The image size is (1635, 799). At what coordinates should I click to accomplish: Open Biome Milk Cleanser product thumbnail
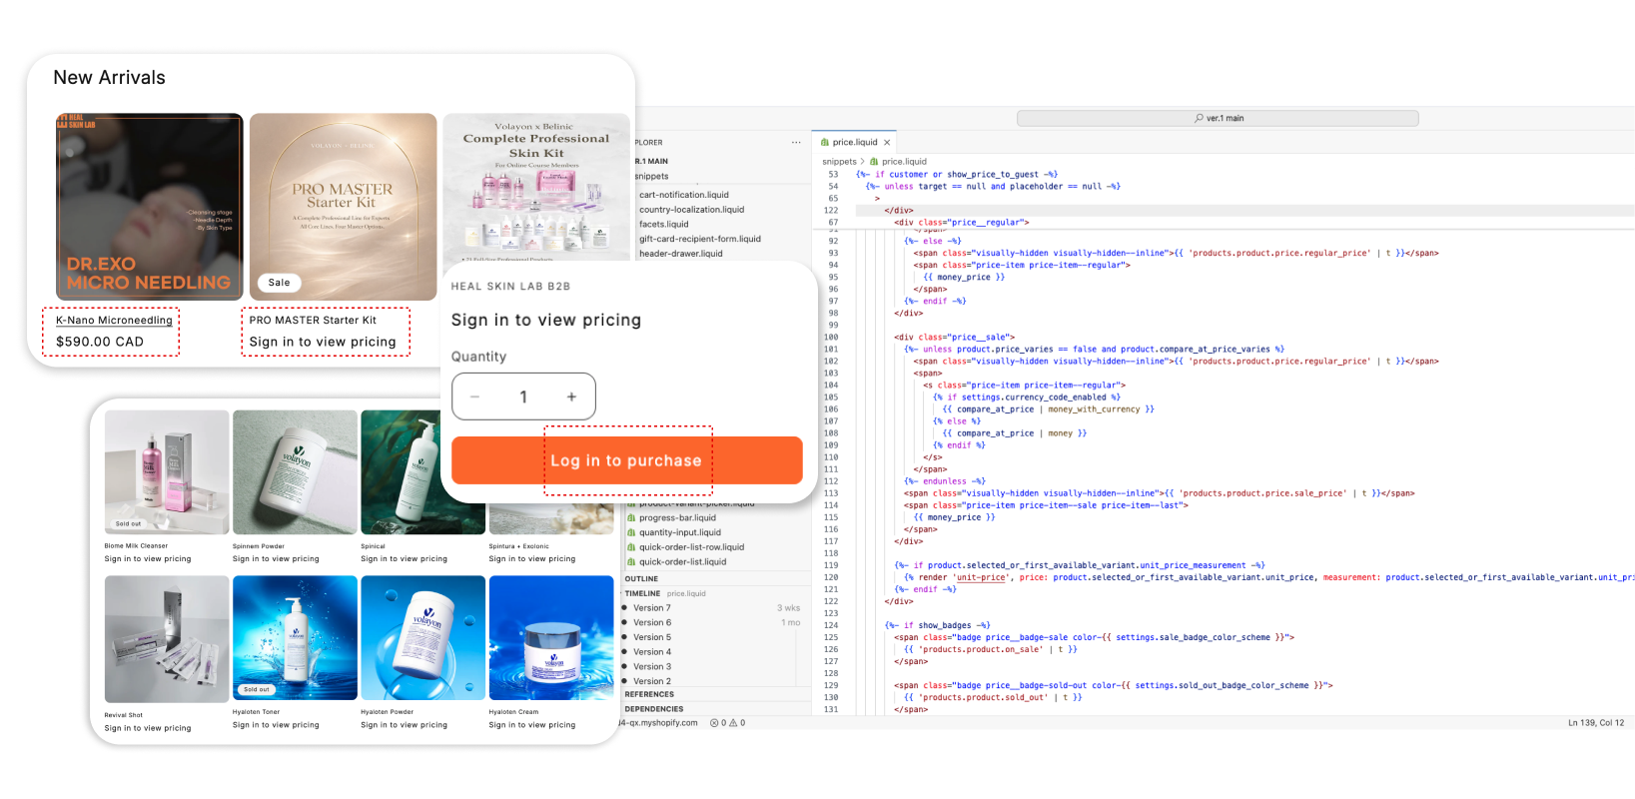(x=167, y=472)
